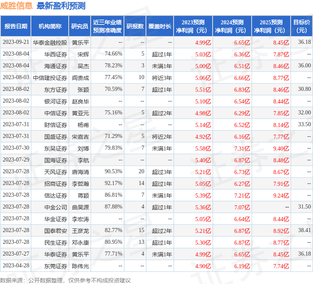Click analyst 李宏涛
This screenshot has width=313, height=284.
pyautogui.click(x=80, y=219)
